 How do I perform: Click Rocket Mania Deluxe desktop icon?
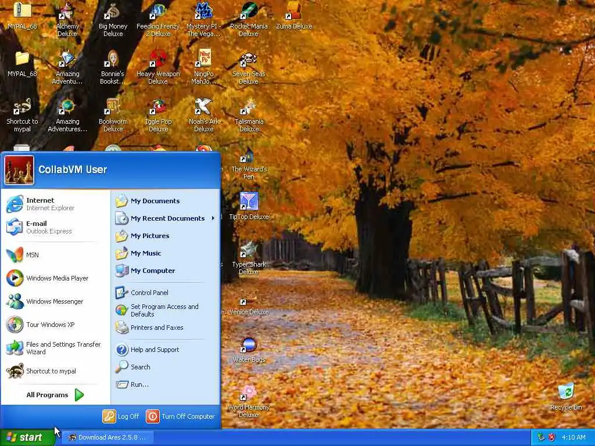(x=249, y=19)
